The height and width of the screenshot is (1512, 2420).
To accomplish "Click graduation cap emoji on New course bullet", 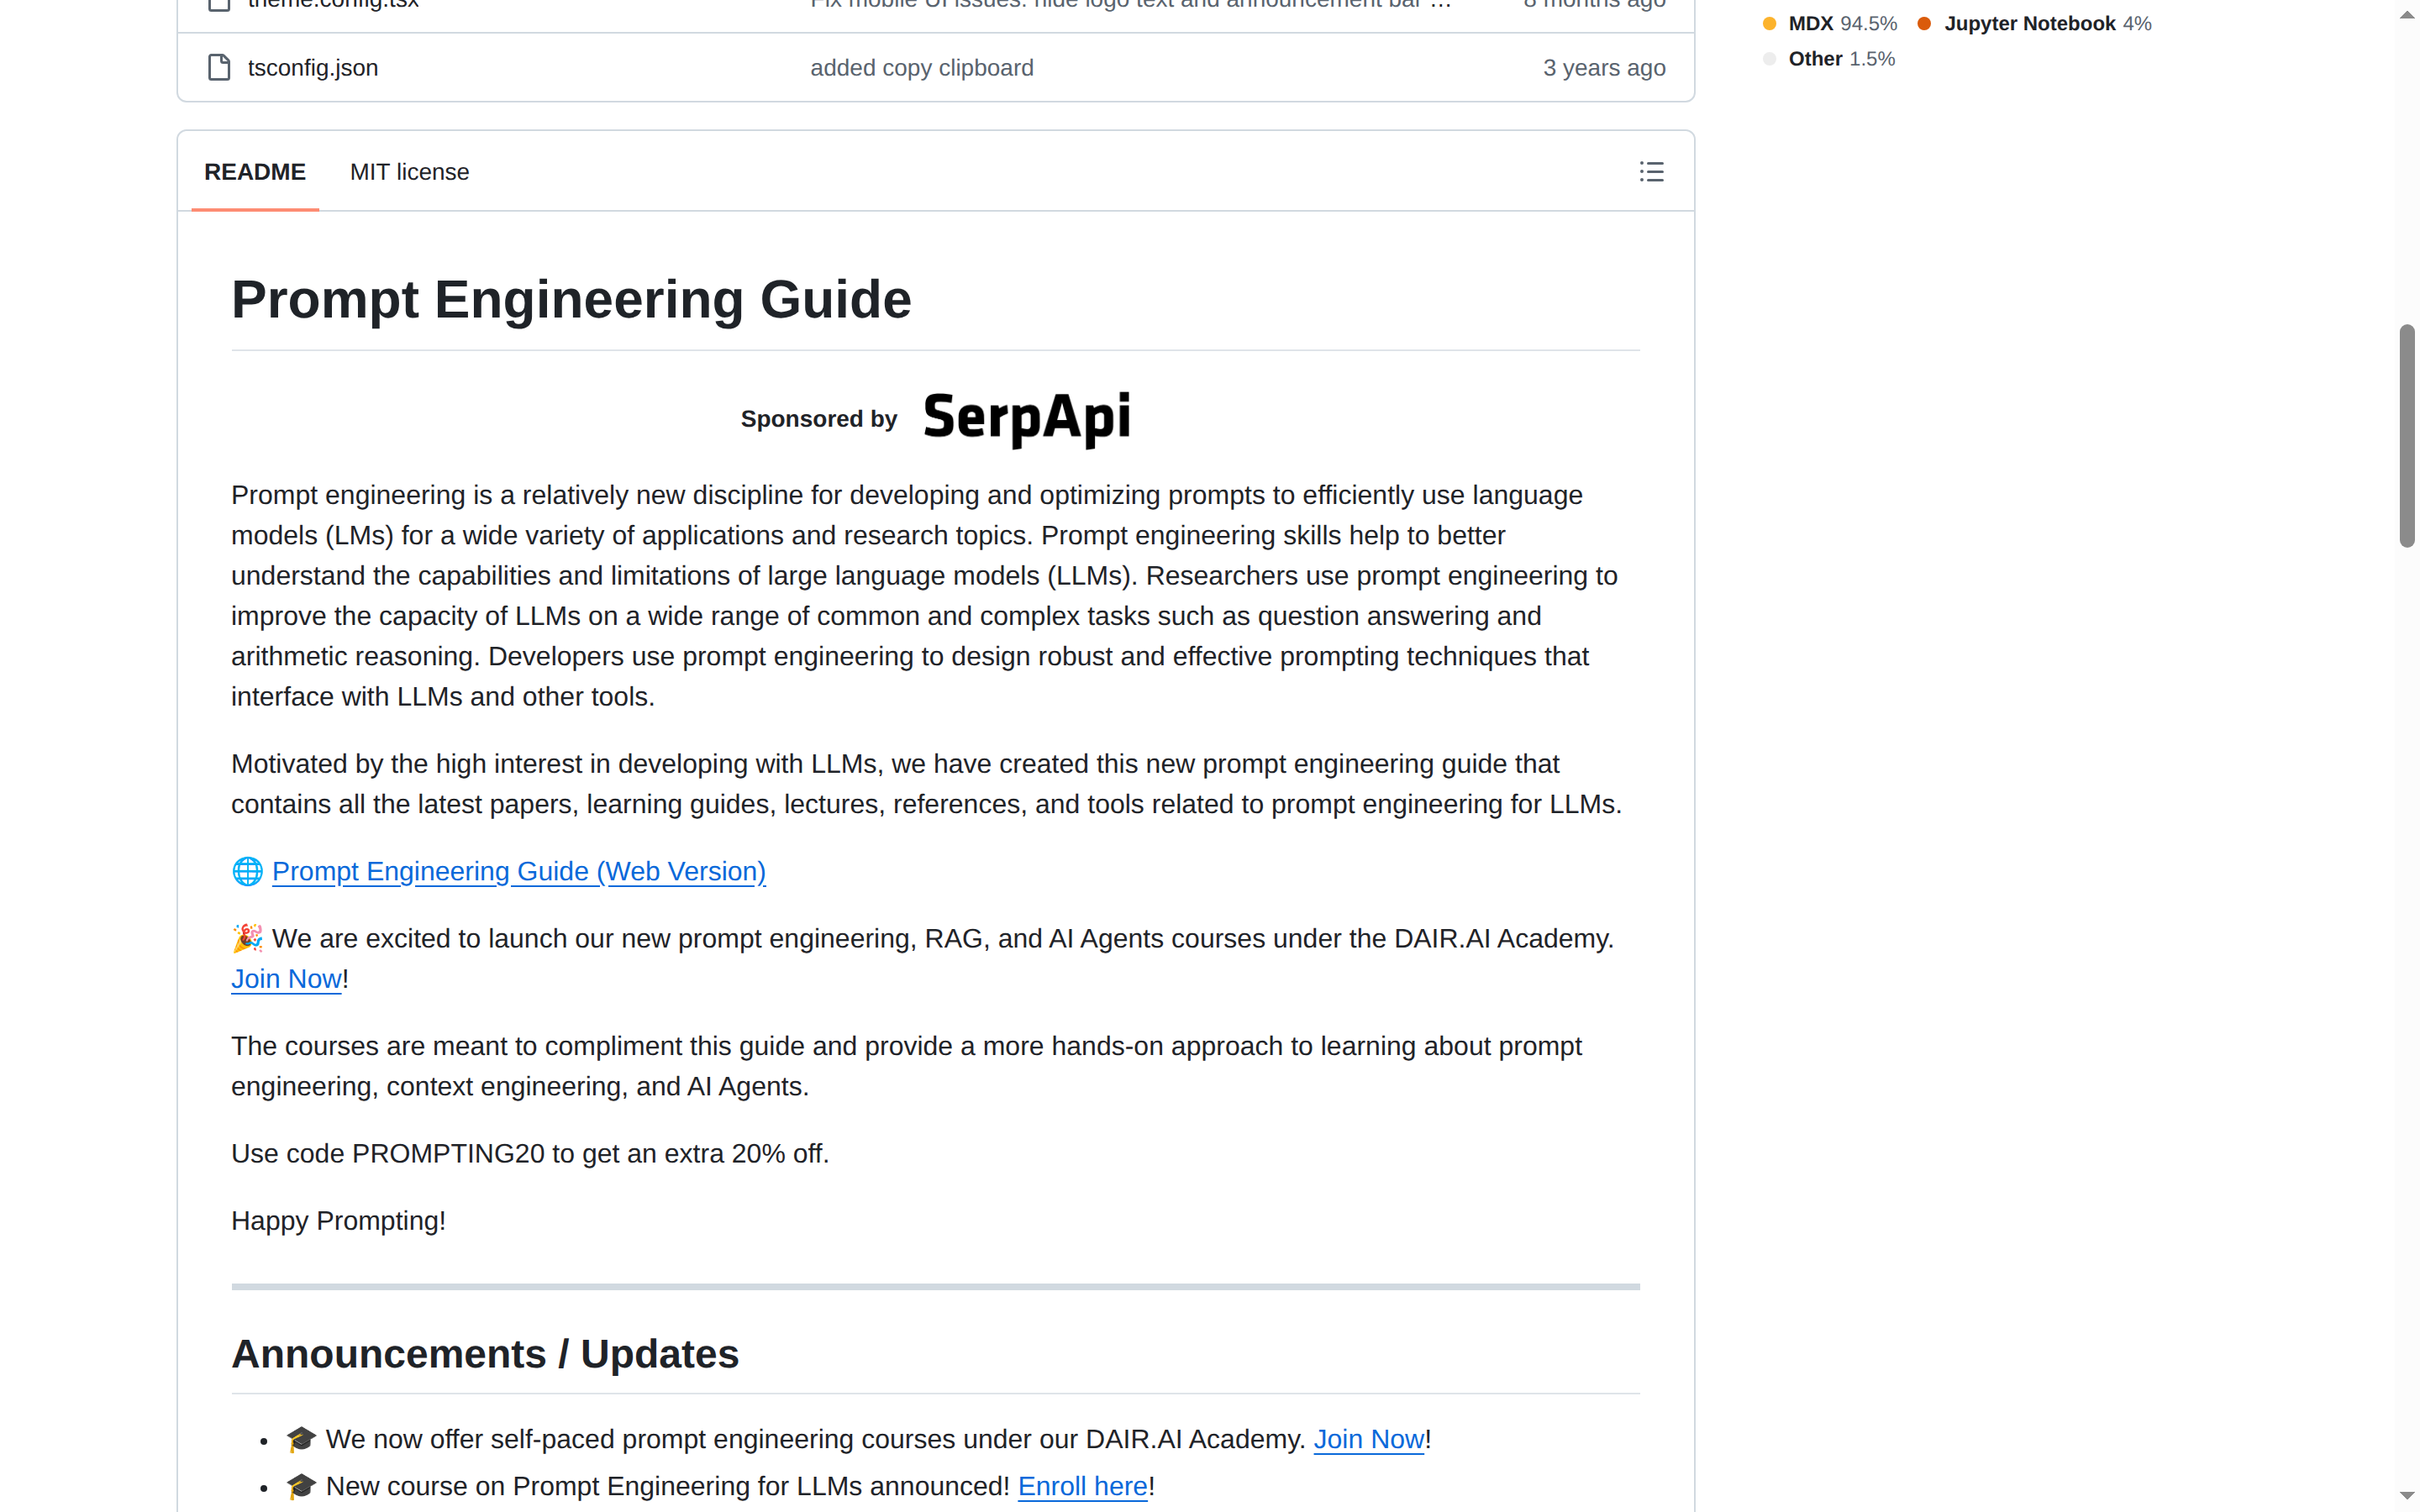I will (301, 1486).
